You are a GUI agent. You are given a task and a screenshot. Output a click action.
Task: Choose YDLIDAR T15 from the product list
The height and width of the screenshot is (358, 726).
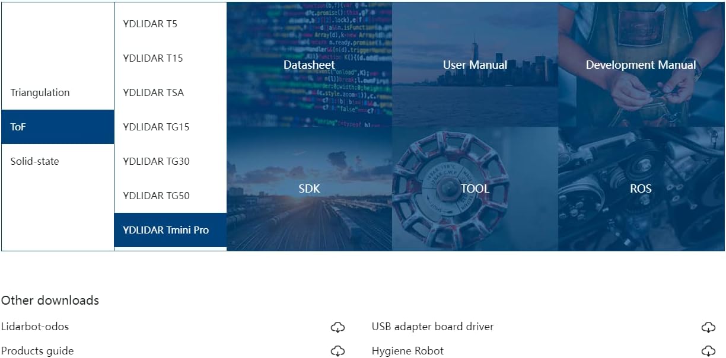click(153, 58)
